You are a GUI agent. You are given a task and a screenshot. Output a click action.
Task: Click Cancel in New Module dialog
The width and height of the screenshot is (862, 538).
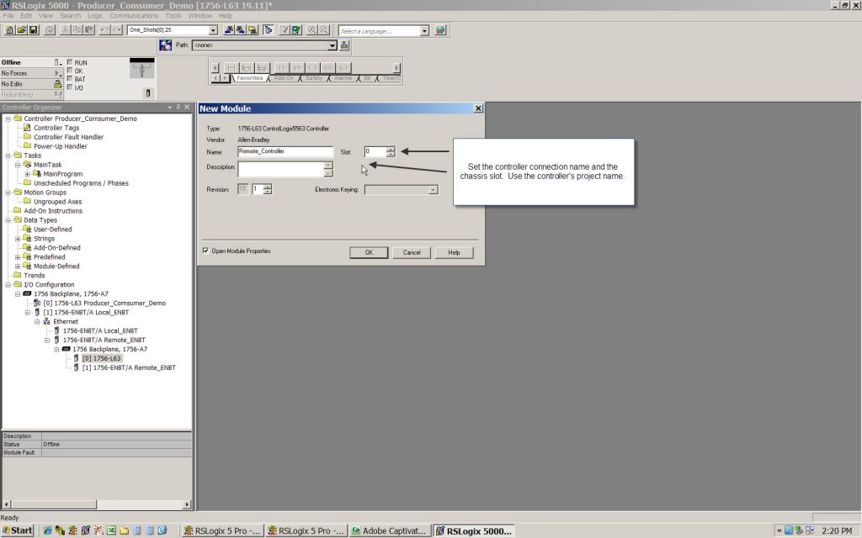[412, 252]
